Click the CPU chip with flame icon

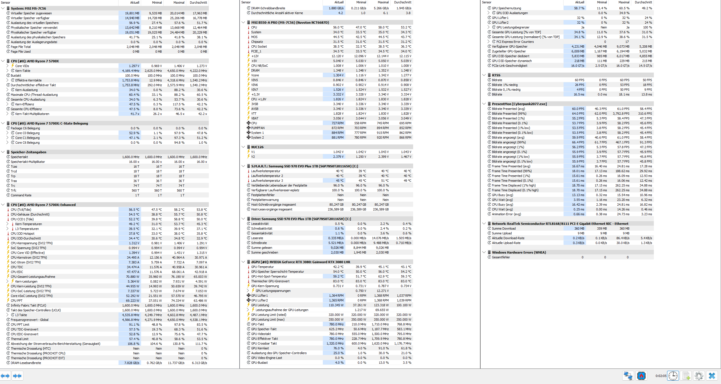coord(641,376)
